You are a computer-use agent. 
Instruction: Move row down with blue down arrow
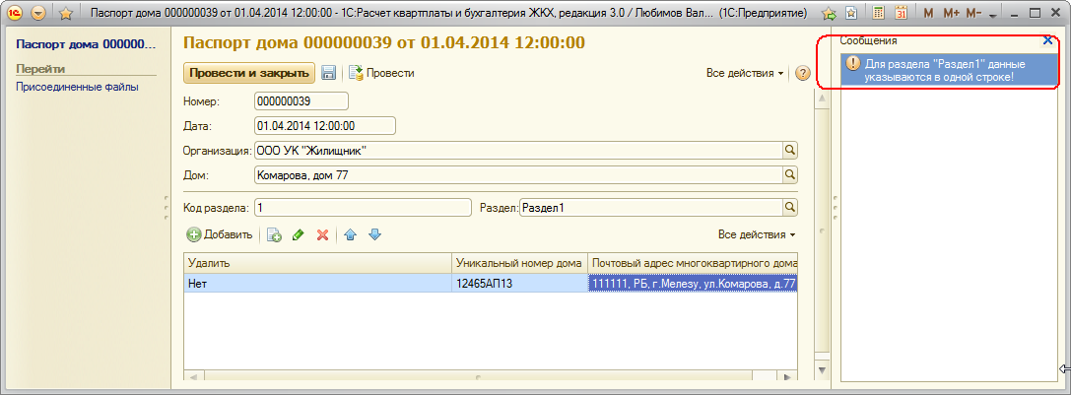tap(374, 235)
